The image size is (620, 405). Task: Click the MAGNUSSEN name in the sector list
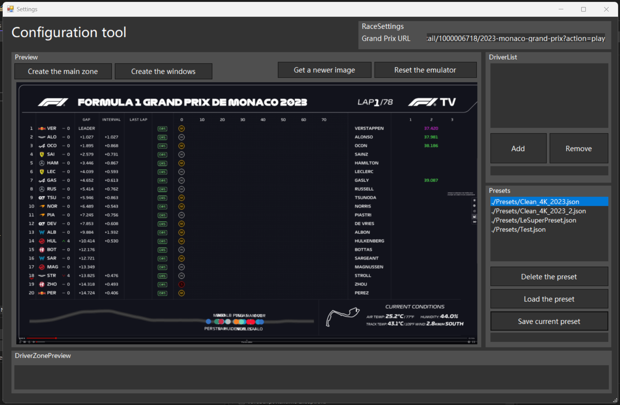pos(369,267)
